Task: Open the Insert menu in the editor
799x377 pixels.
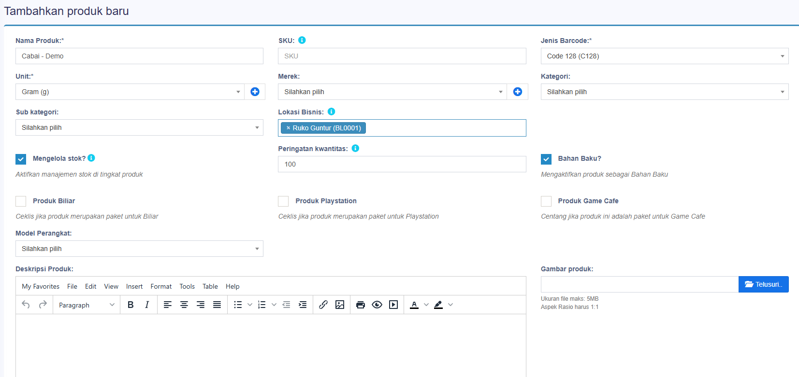Action: point(134,286)
